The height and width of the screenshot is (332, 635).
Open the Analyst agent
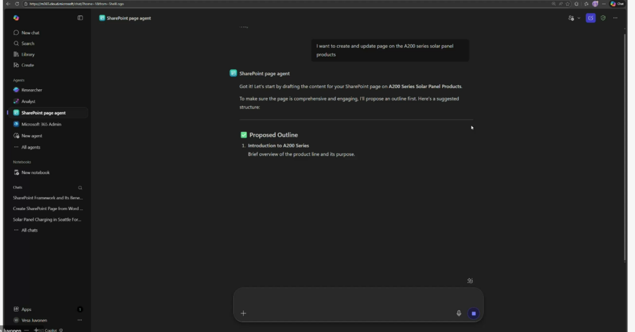click(x=28, y=102)
